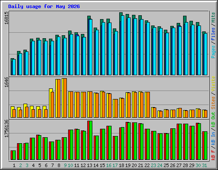218x170 pixels.
Task: Click day label 28 on the x-axis
Action: [x=185, y=165]
